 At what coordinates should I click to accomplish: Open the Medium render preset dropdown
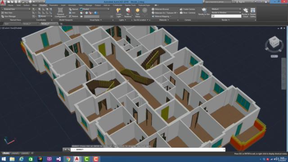click(x=226, y=9)
